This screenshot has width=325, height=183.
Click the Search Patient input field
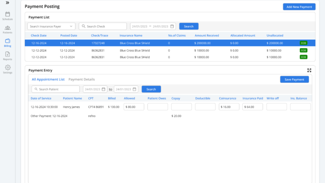click(55, 89)
